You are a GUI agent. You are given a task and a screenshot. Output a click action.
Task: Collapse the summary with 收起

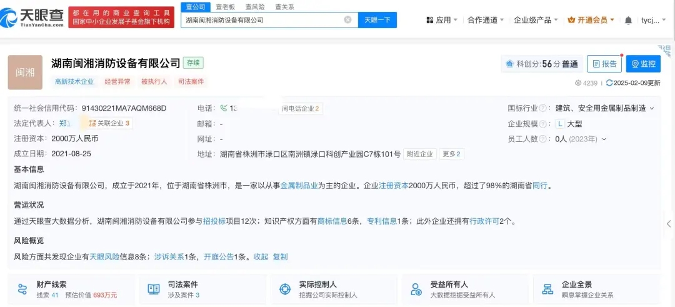pos(261,257)
